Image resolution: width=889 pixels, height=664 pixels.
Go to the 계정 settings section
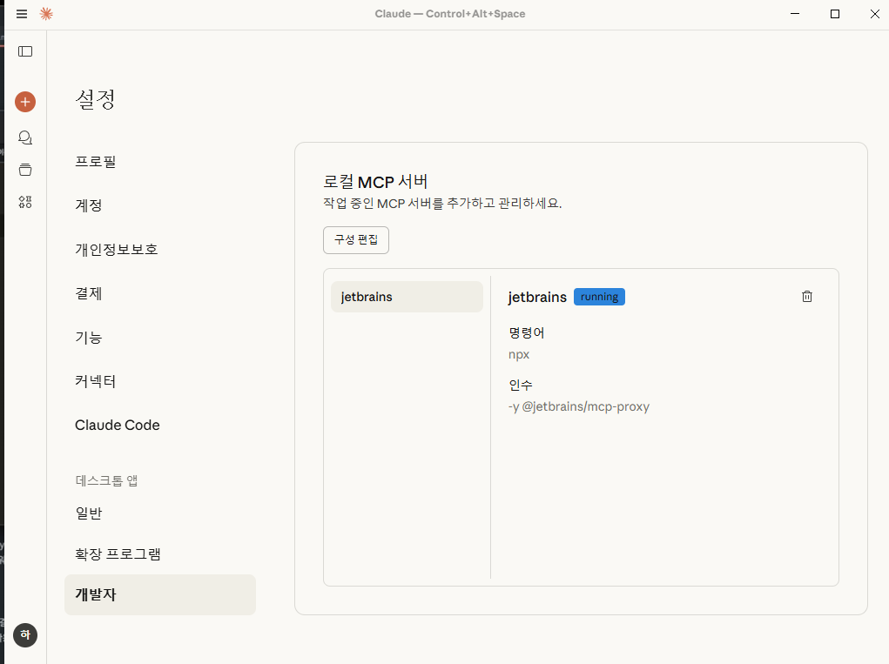coord(89,205)
